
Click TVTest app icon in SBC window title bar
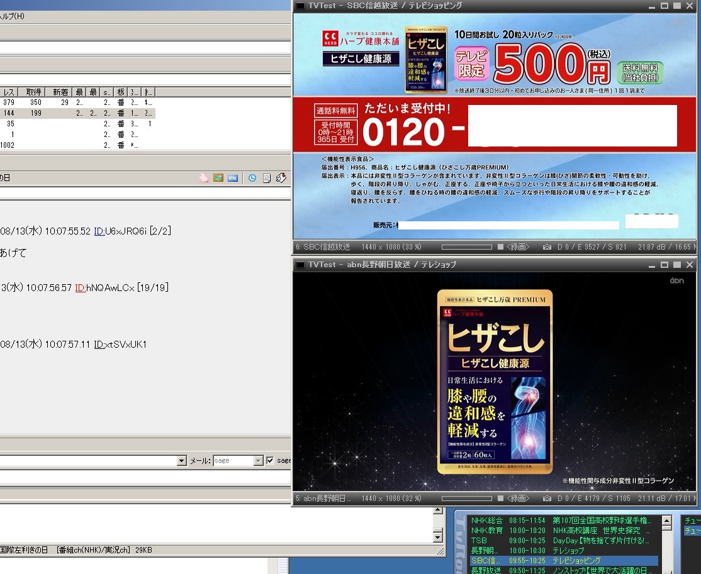[x=300, y=6]
